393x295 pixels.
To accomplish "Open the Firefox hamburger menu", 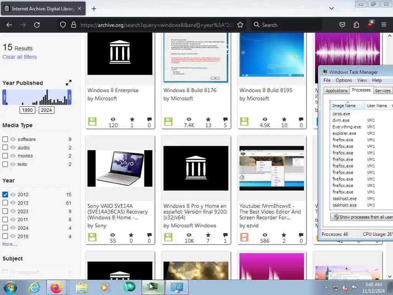I will point(384,25).
